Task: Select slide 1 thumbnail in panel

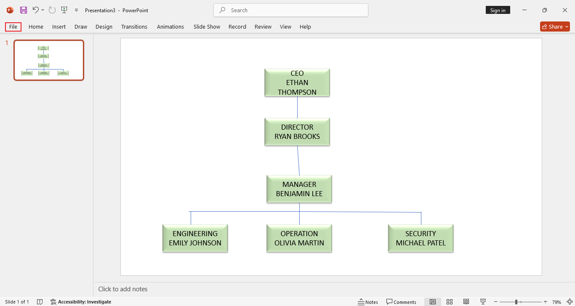Action: pos(49,60)
